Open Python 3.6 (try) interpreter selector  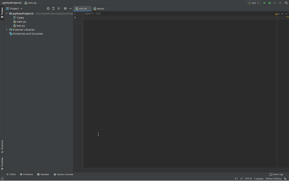point(274,179)
